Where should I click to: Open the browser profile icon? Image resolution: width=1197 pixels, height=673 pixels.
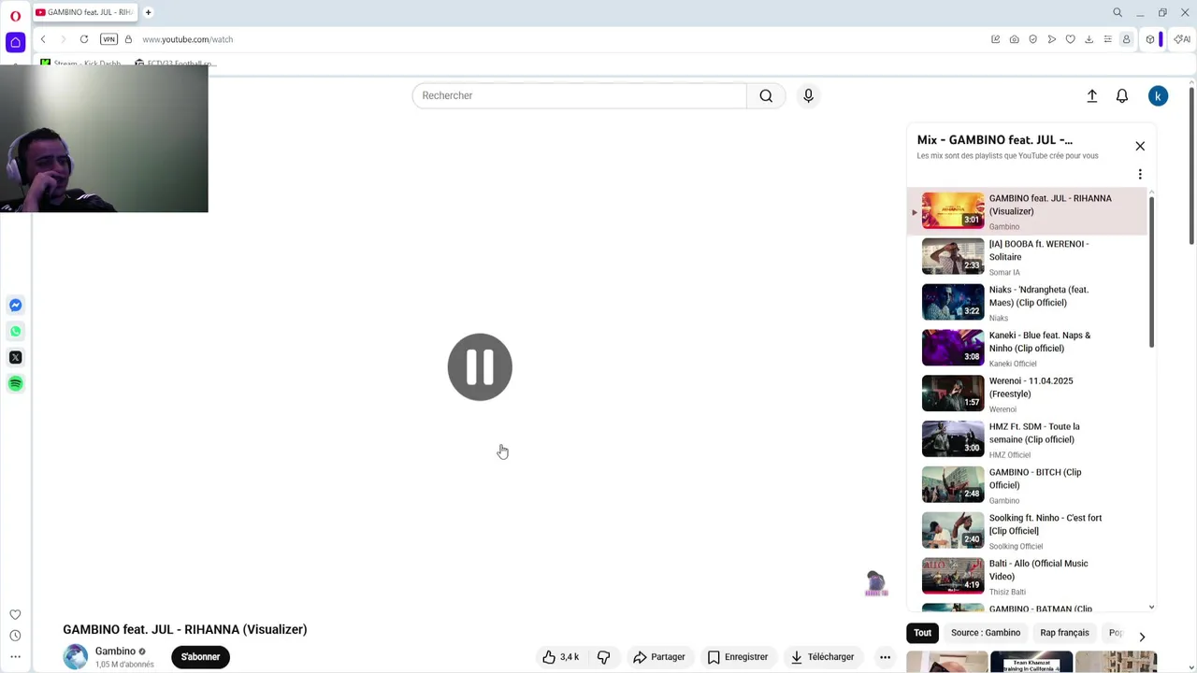1126,39
